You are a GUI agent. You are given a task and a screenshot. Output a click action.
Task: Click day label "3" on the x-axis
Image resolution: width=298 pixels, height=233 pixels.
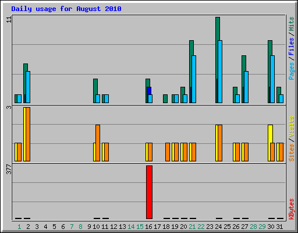(37, 227)
